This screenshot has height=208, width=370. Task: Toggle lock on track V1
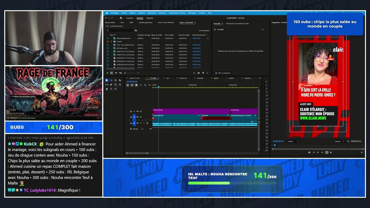[131, 117]
